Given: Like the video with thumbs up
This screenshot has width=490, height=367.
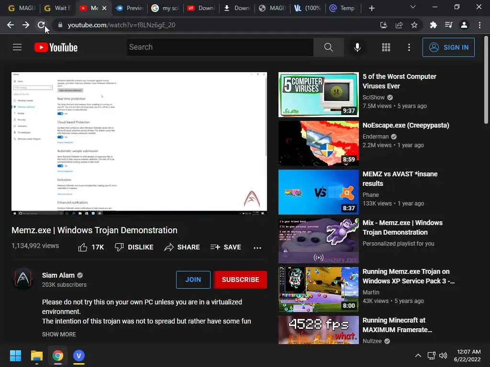Looking at the screenshot, I should point(90,247).
